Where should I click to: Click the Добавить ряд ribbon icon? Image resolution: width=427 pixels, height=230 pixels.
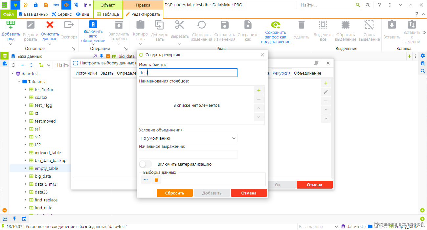click(x=11, y=25)
